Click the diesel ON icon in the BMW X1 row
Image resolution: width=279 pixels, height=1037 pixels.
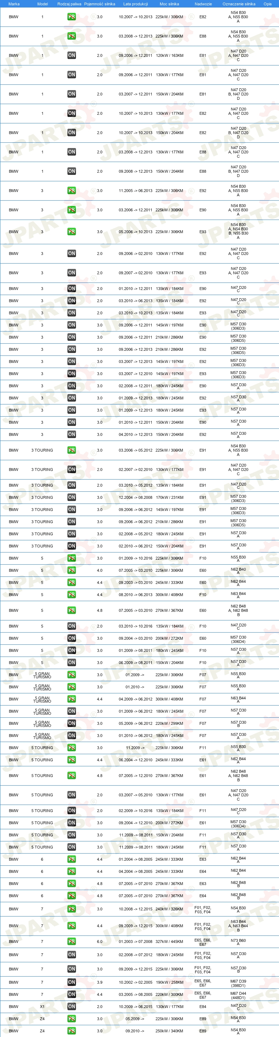point(71,1006)
